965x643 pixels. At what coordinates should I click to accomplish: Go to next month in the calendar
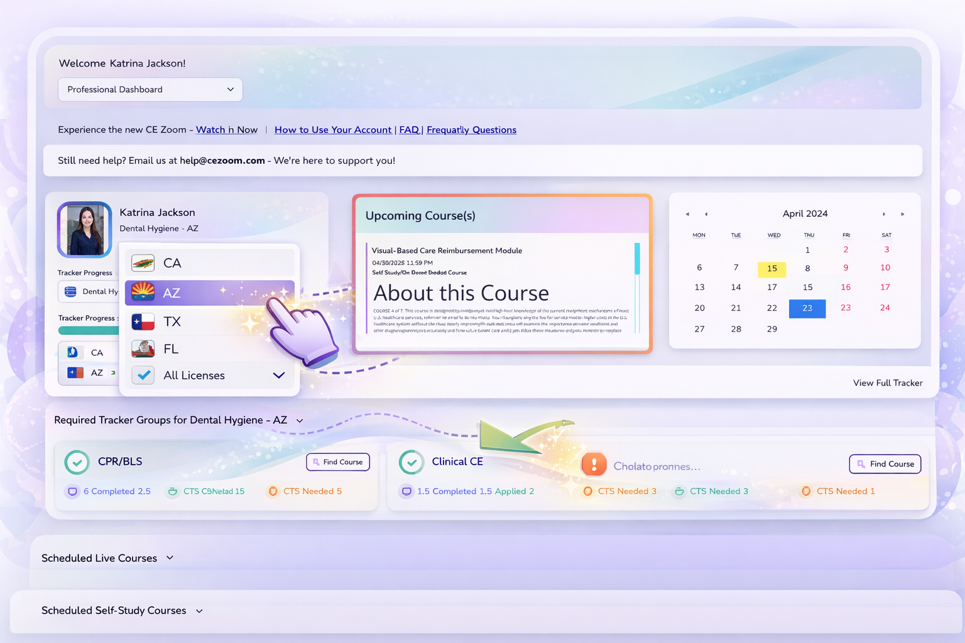(884, 214)
